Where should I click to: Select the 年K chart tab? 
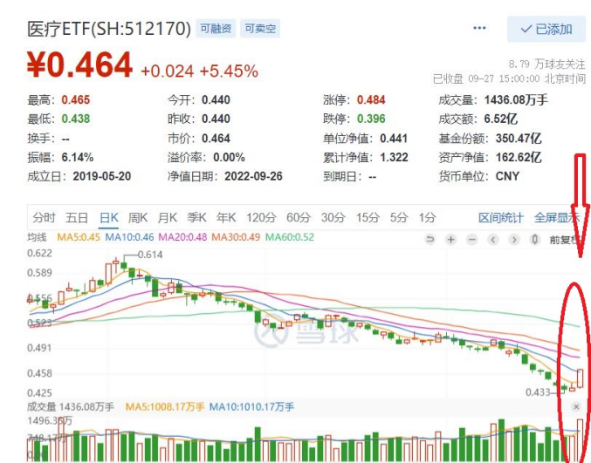[x=226, y=218]
